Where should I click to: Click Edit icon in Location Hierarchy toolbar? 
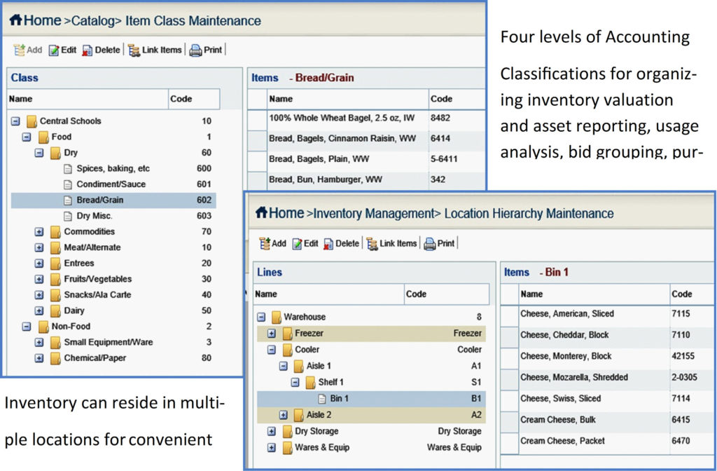pos(297,244)
